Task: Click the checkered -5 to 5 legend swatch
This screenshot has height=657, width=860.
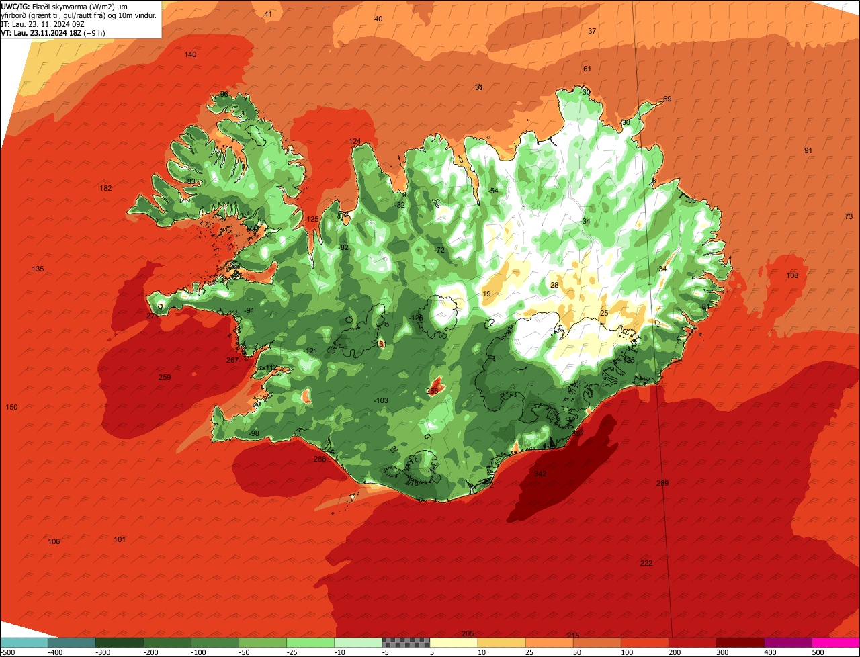Action: click(406, 642)
